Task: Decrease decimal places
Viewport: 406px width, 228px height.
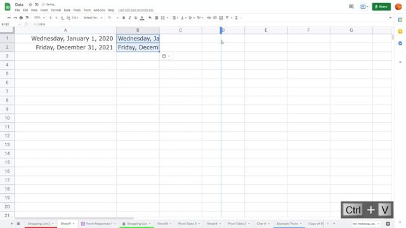Action: (x=62, y=18)
